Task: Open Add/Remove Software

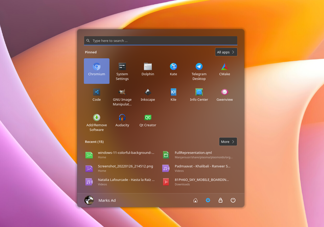Action: click(97, 122)
